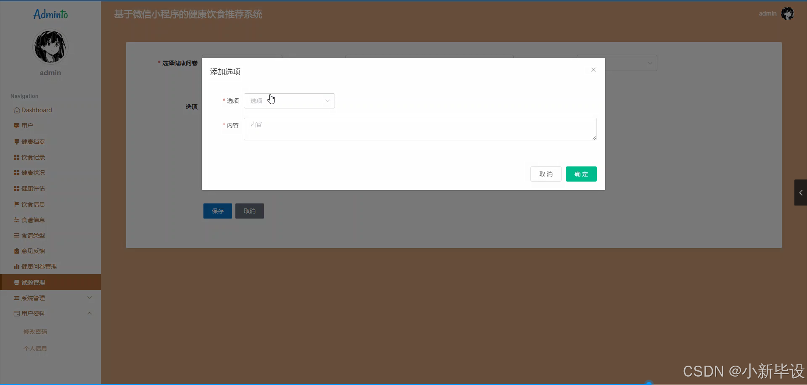Viewport: 807px width, 385px height.
Task: Select the 健康评估 sidebar item
Action: (x=32, y=188)
